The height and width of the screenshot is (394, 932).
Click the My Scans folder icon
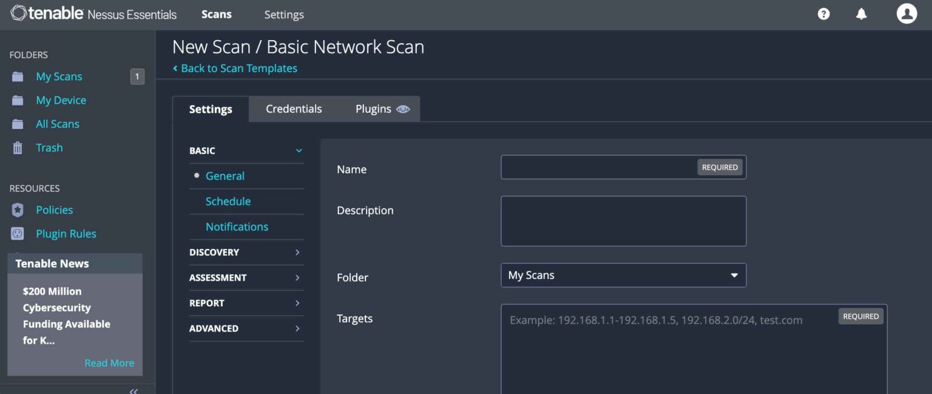(x=17, y=76)
